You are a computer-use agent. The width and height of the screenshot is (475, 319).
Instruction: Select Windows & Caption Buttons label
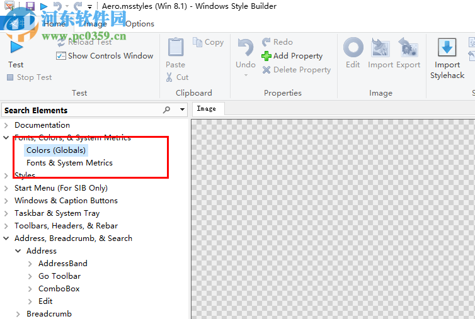pyautogui.click(x=66, y=201)
